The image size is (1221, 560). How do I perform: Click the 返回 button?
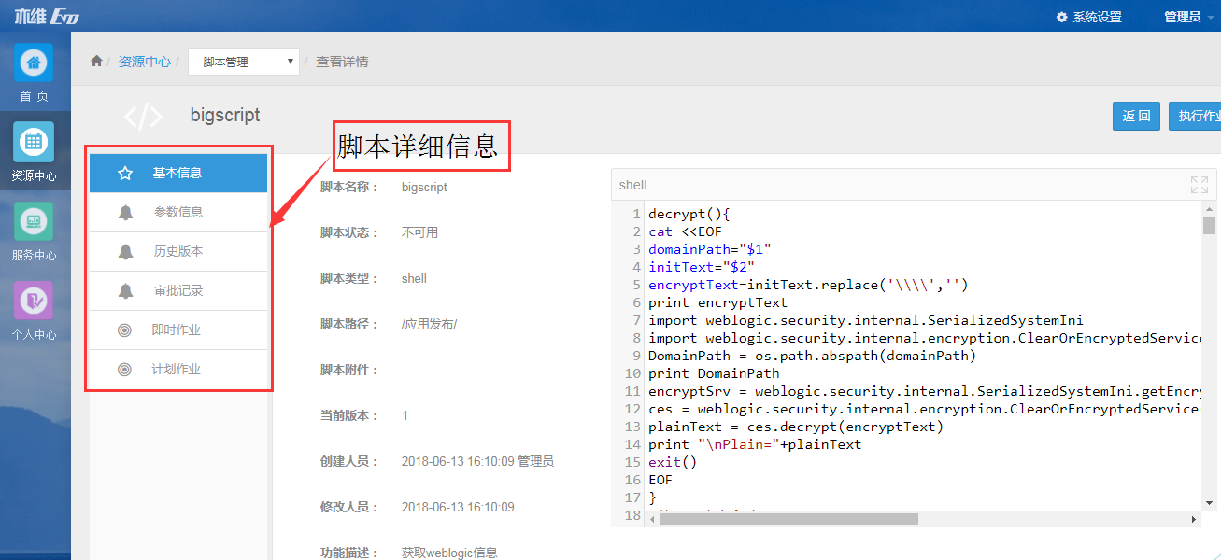pyautogui.click(x=1136, y=116)
